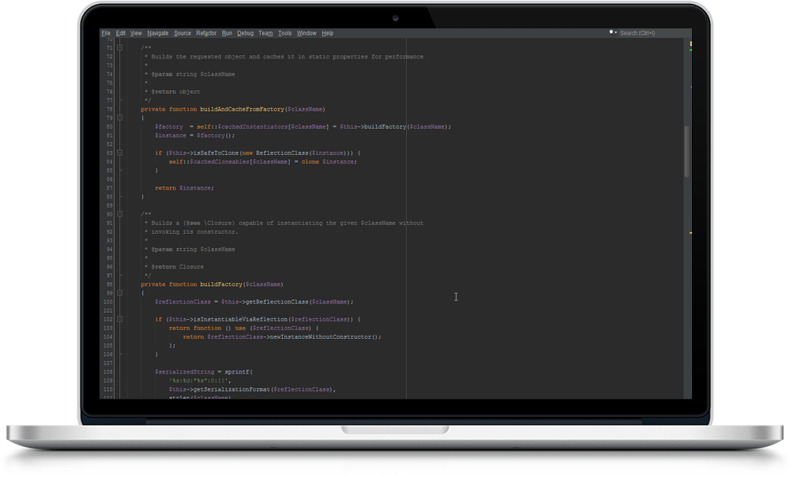This screenshot has width=790, height=477.
Task: Click the vertical scrollbar thumb in editor
Action: coord(686,150)
